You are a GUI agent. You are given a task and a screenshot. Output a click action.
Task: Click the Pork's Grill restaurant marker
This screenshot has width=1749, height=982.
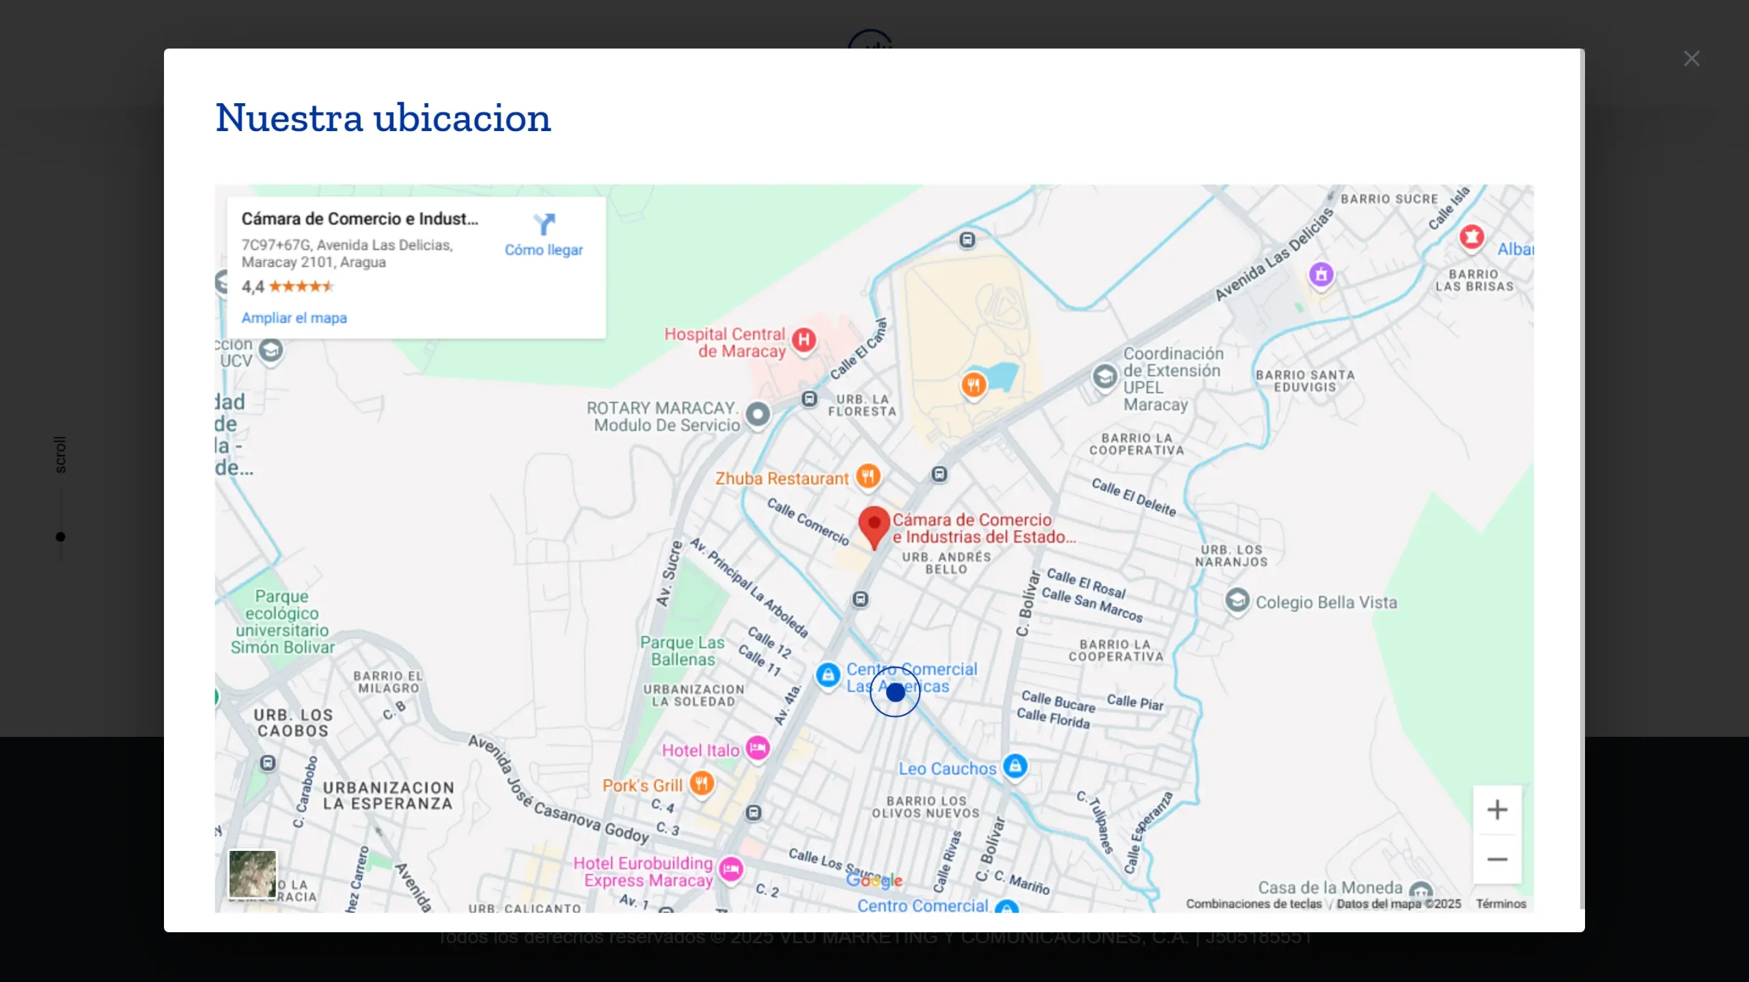point(702,783)
